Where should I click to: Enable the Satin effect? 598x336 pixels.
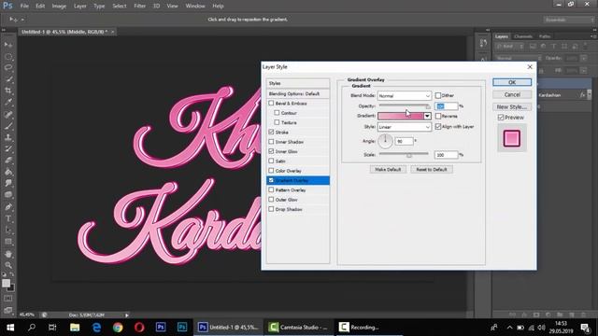pyautogui.click(x=271, y=161)
